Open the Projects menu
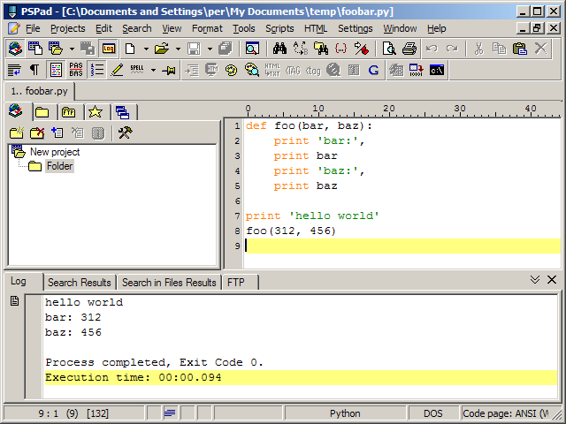The image size is (566, 424). click(68, 28)
